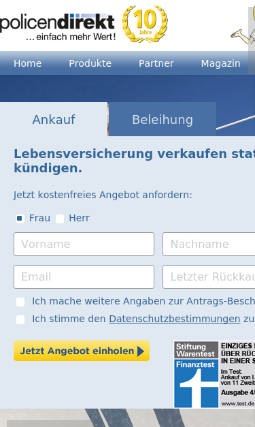Image resolution: width=255 pixels, height=427 pixels.
Task: Click the Stiftung Warentest Finanztest badge
Action: pyautogui.click(x=214, y=375)
